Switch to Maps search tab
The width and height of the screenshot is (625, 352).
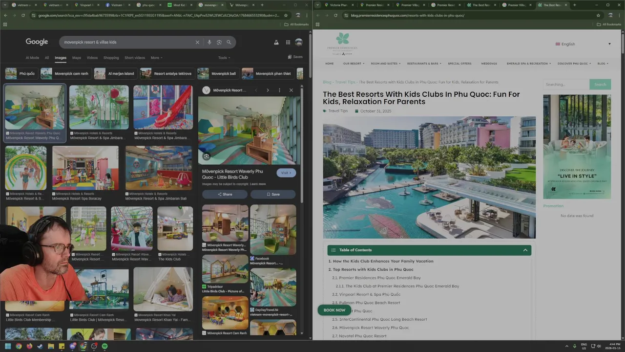pyautogui.click(x=77, y=58)
